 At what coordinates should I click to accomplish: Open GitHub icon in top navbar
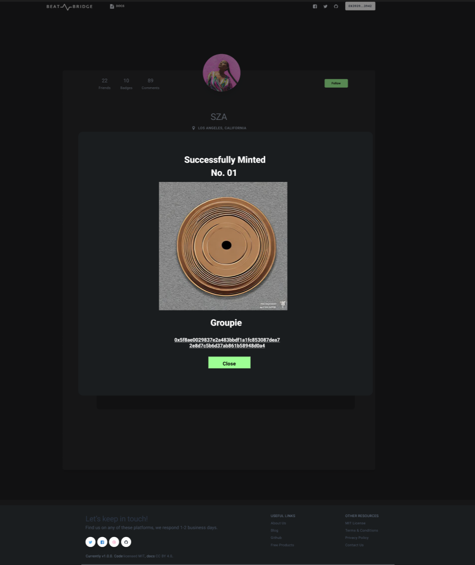[336, 7]
